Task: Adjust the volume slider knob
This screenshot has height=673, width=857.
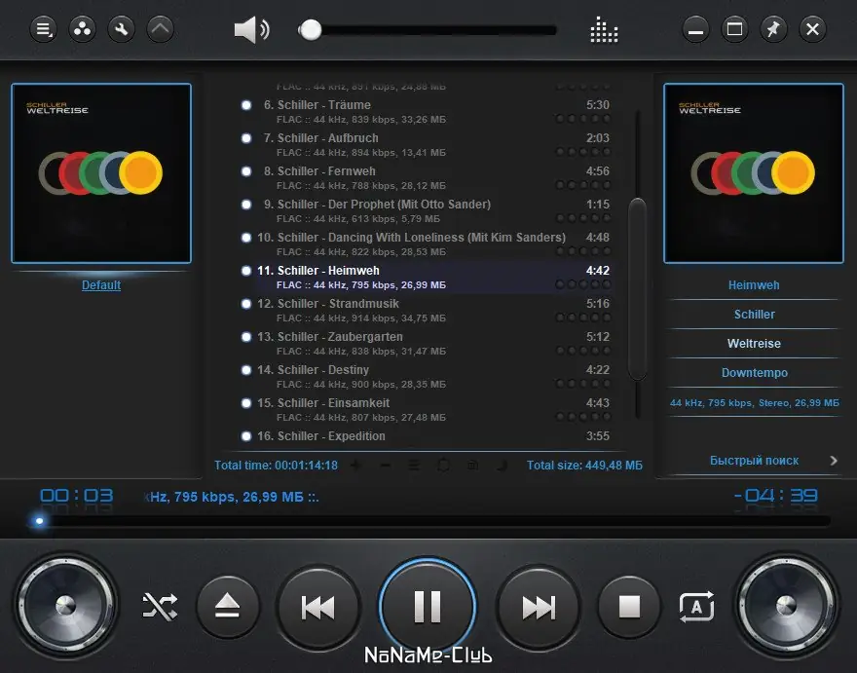Action: click(311, 30)
